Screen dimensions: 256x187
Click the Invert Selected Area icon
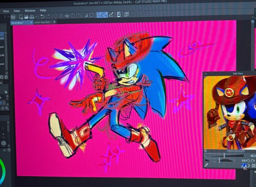tap(86, 15)
